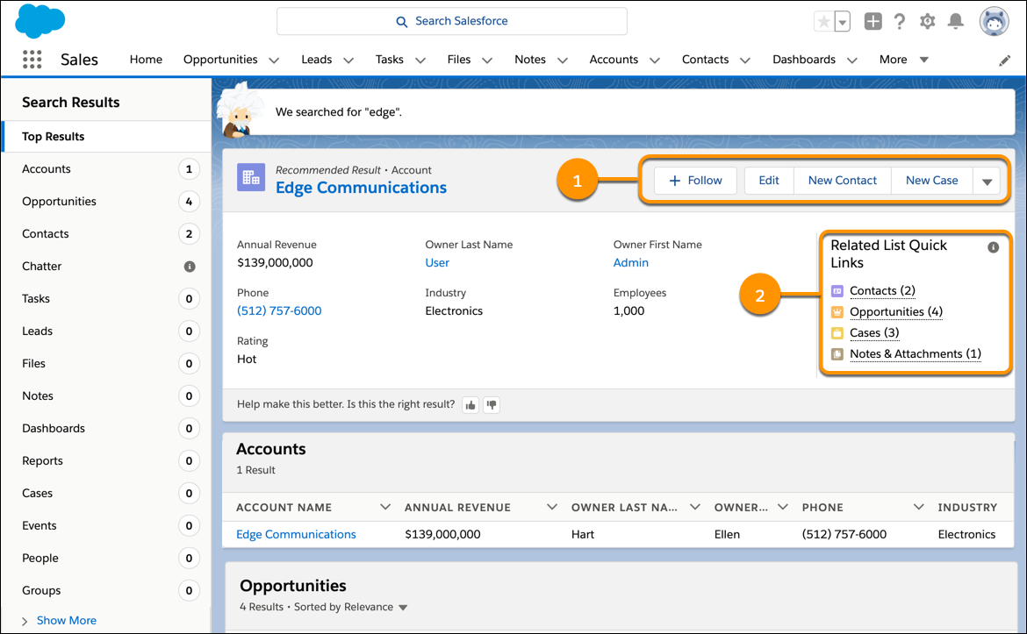Open the Opportunities (4) quick link
This screenshot has width=1027, height=634.
coord(896,311)
